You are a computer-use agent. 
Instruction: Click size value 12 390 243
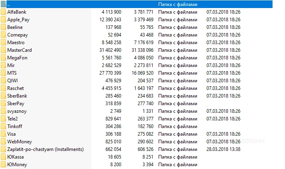110,20
